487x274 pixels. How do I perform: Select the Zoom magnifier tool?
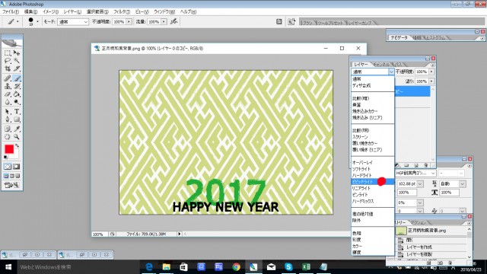coord(17,137)
